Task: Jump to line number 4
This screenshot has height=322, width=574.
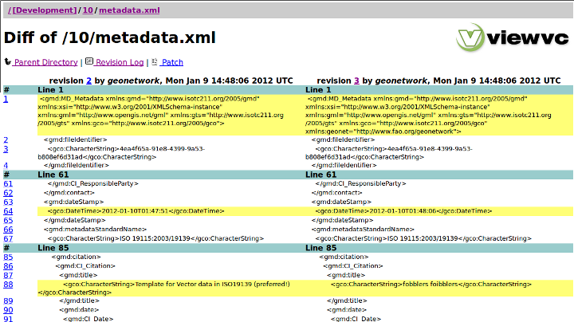Action: point(6,166)
